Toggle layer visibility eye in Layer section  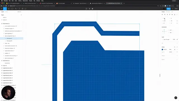(177, 40)
